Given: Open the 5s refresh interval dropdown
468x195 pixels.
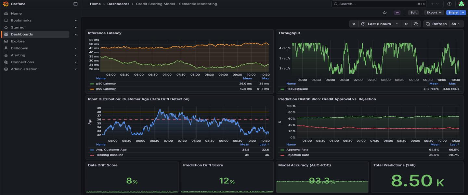Looking at the screenshot, I should click(x=456, y=24).
